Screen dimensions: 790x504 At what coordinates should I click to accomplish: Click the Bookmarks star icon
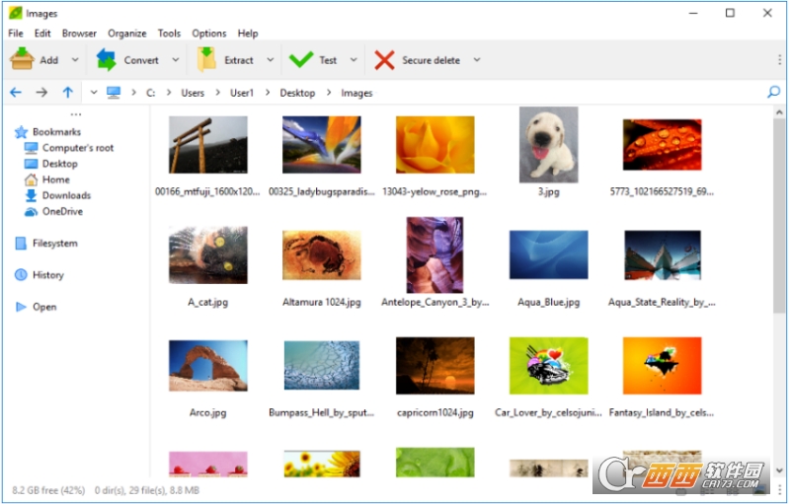point(21,132)
